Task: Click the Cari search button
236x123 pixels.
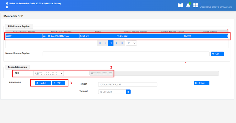Action: (x=217, y=54)
